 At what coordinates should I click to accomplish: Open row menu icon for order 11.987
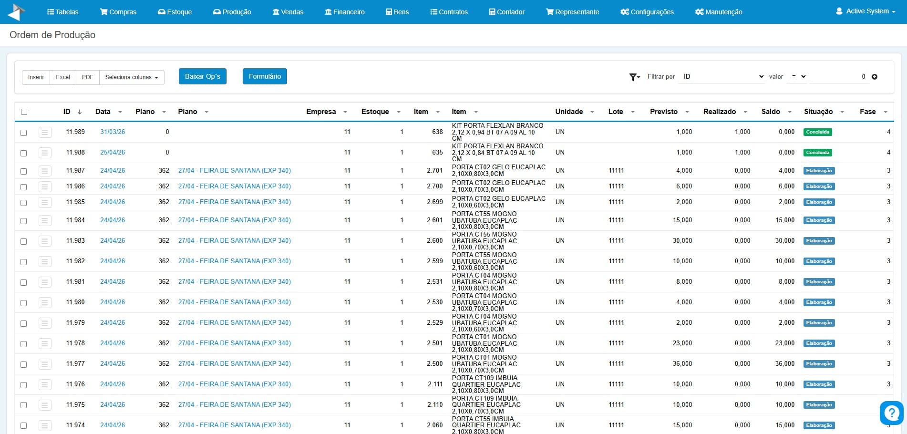pyautogui.click(x=45, y=171)
